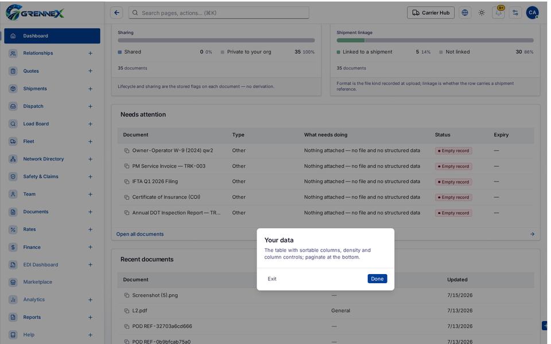This screenshot has height=344, width=551.
Task: Click the Safety & Claims shield icon
Action: [x=13, y=177]
